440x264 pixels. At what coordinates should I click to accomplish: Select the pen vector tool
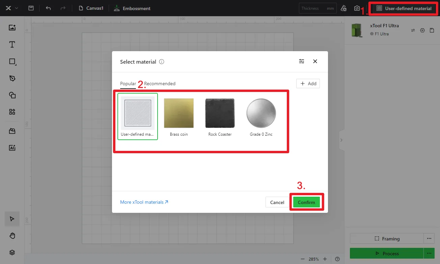12,78
